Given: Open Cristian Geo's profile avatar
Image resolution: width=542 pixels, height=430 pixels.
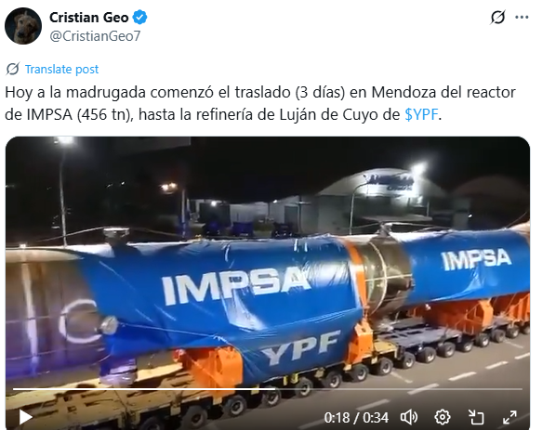Looking at the screenshot, I should point(23,26).
